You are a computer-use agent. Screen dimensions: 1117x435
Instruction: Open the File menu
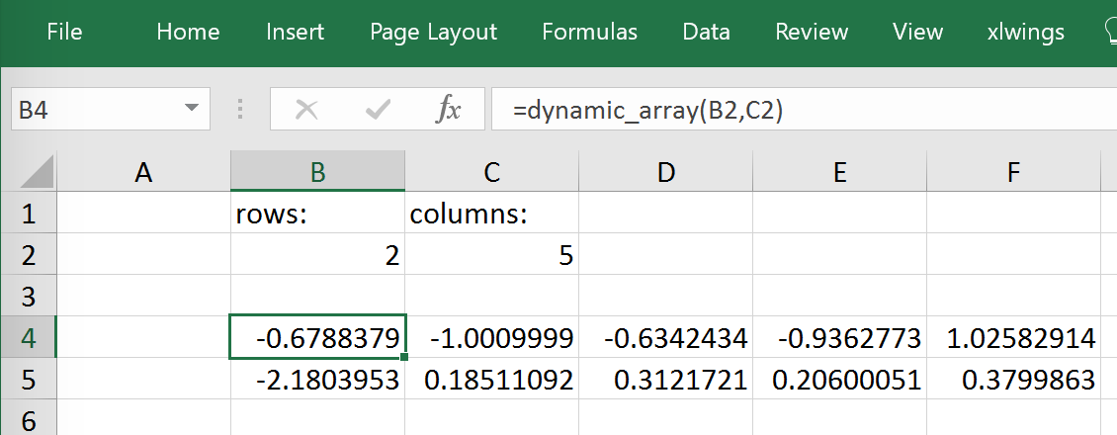[64, 32]
